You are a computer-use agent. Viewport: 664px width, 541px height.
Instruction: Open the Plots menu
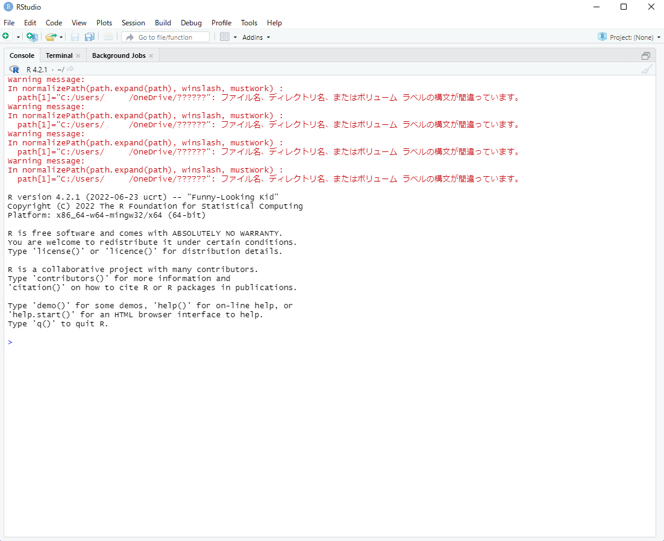104,23
